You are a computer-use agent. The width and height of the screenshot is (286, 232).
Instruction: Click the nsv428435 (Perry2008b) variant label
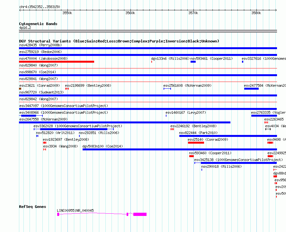pyautogui.click(x=40, y=45)
